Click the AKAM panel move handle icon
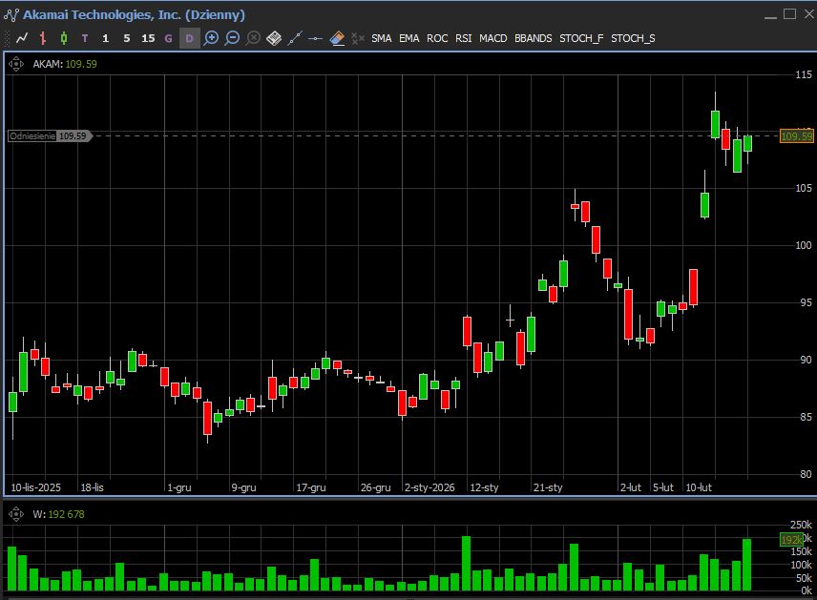 click(15, 64)
